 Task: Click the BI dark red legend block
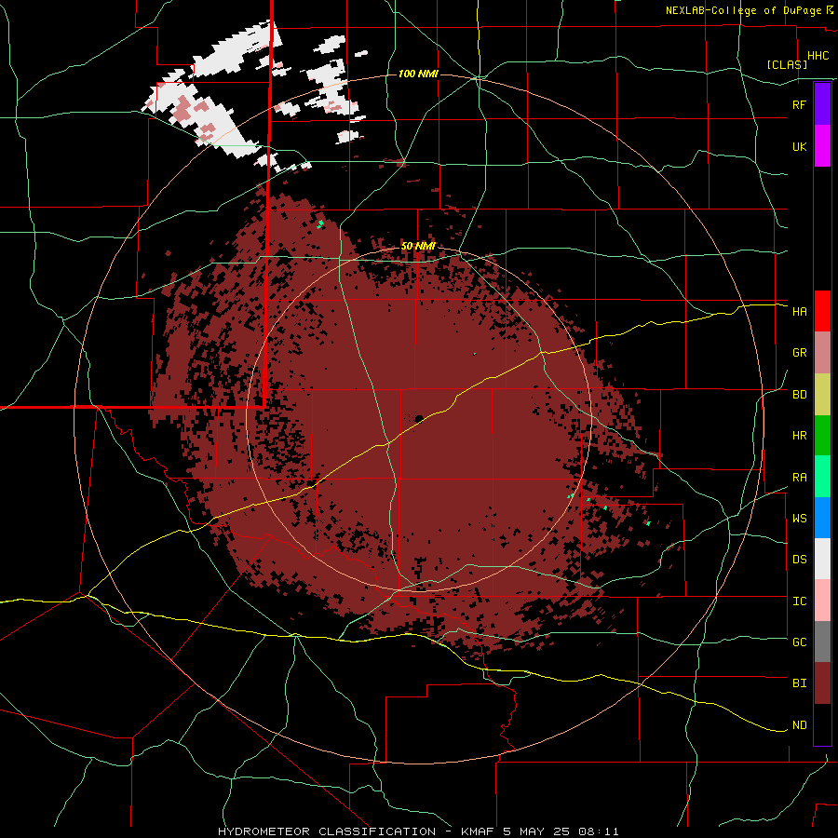click(x=822, y=683)
